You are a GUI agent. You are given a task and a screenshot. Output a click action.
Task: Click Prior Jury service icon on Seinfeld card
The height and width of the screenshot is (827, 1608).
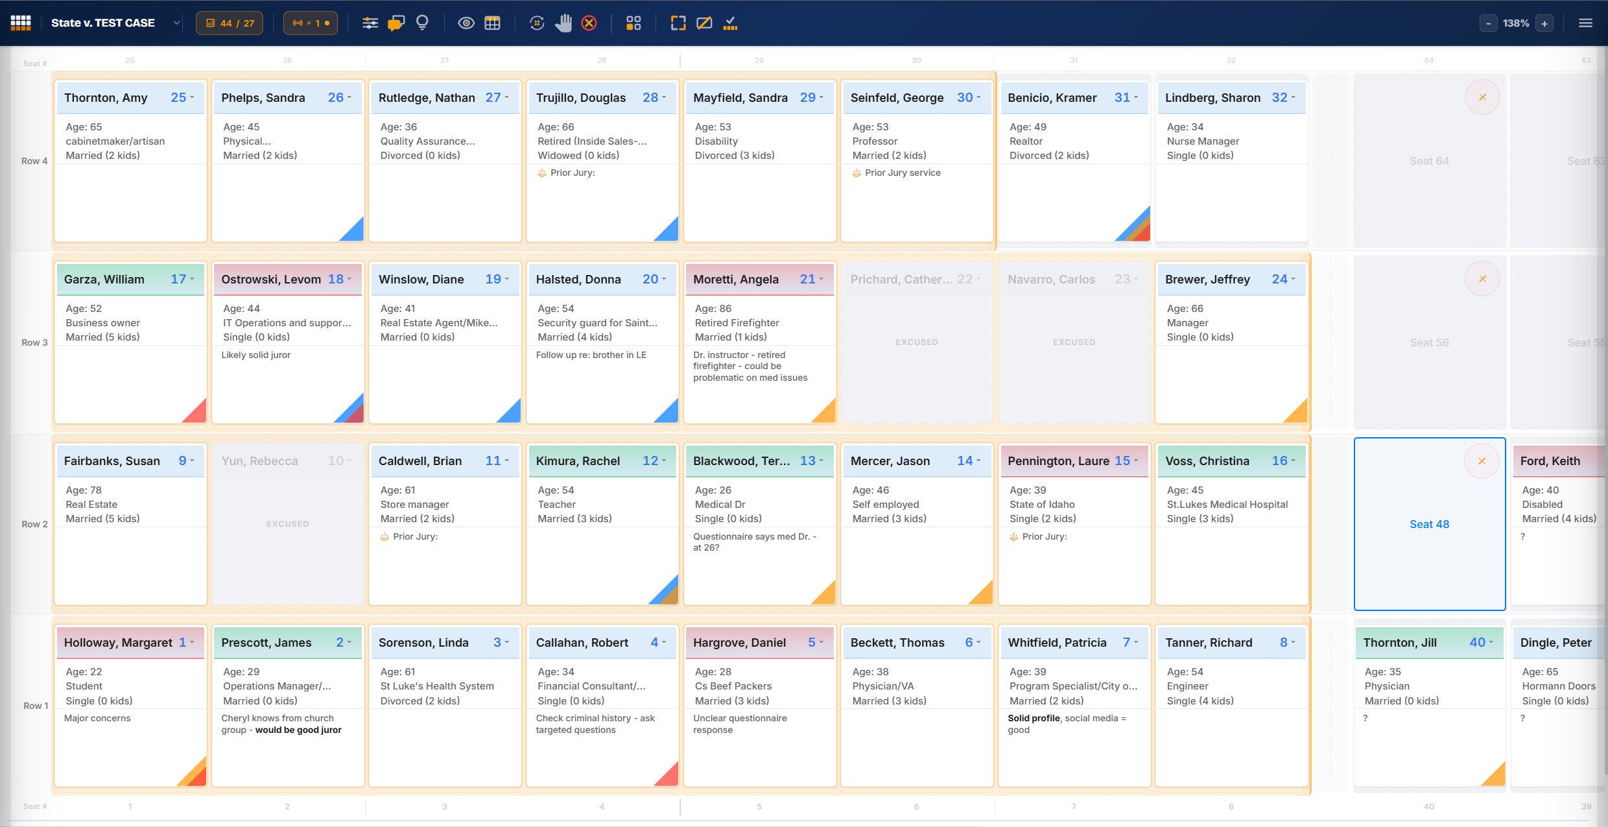[x=857, y=173]
